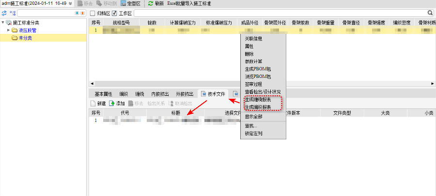Click the 新建 new document icon

coord(93,104)
